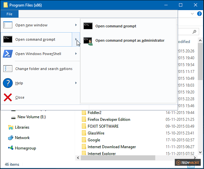Viewport: 204px width, 169px height.
Task: Choose Open command prompt as administrator
Action: (128, 40)
